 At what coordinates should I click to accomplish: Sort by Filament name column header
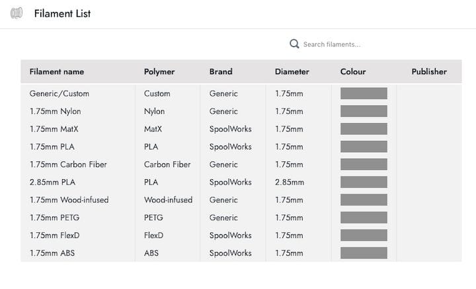57,71
